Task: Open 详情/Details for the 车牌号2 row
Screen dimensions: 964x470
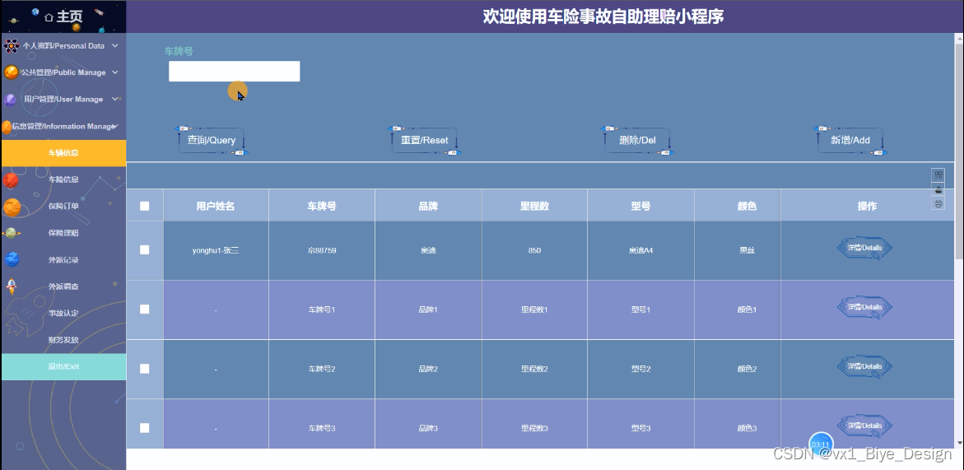Action: coord(864,367)
